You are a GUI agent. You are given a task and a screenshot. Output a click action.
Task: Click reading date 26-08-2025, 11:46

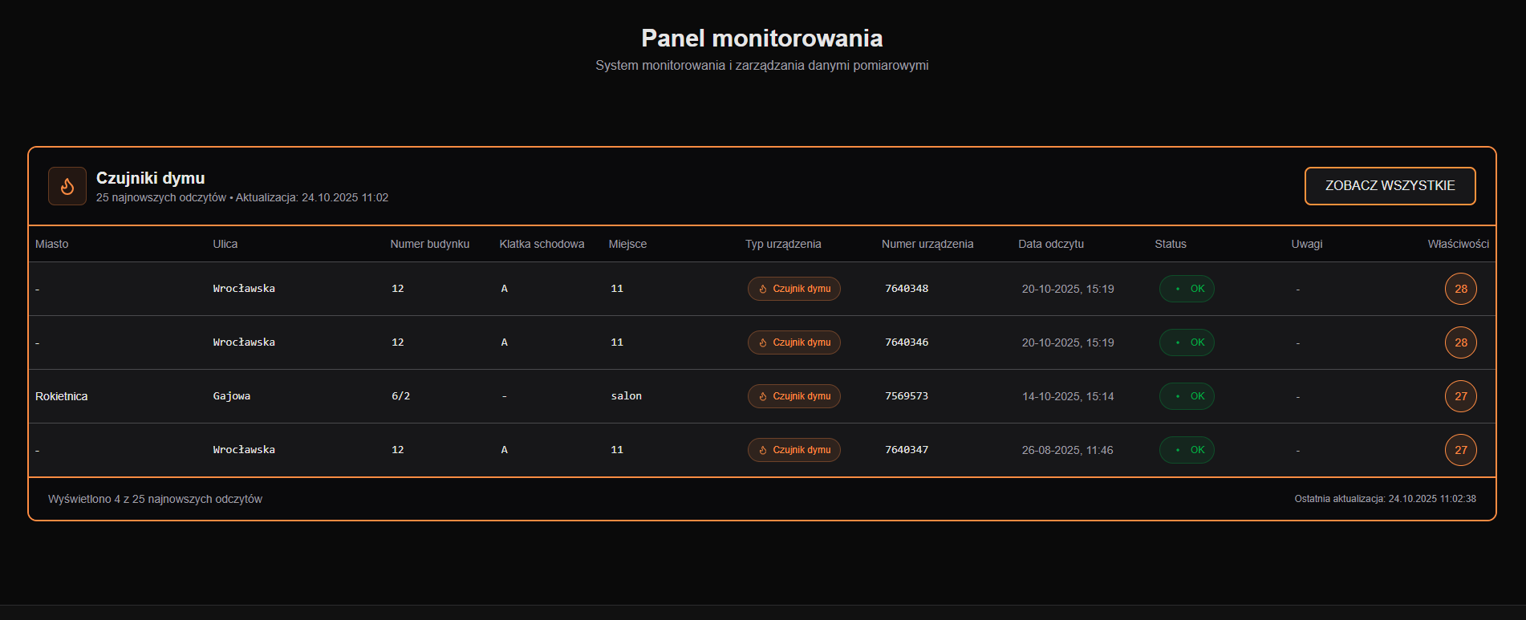tap(1067, 450)
